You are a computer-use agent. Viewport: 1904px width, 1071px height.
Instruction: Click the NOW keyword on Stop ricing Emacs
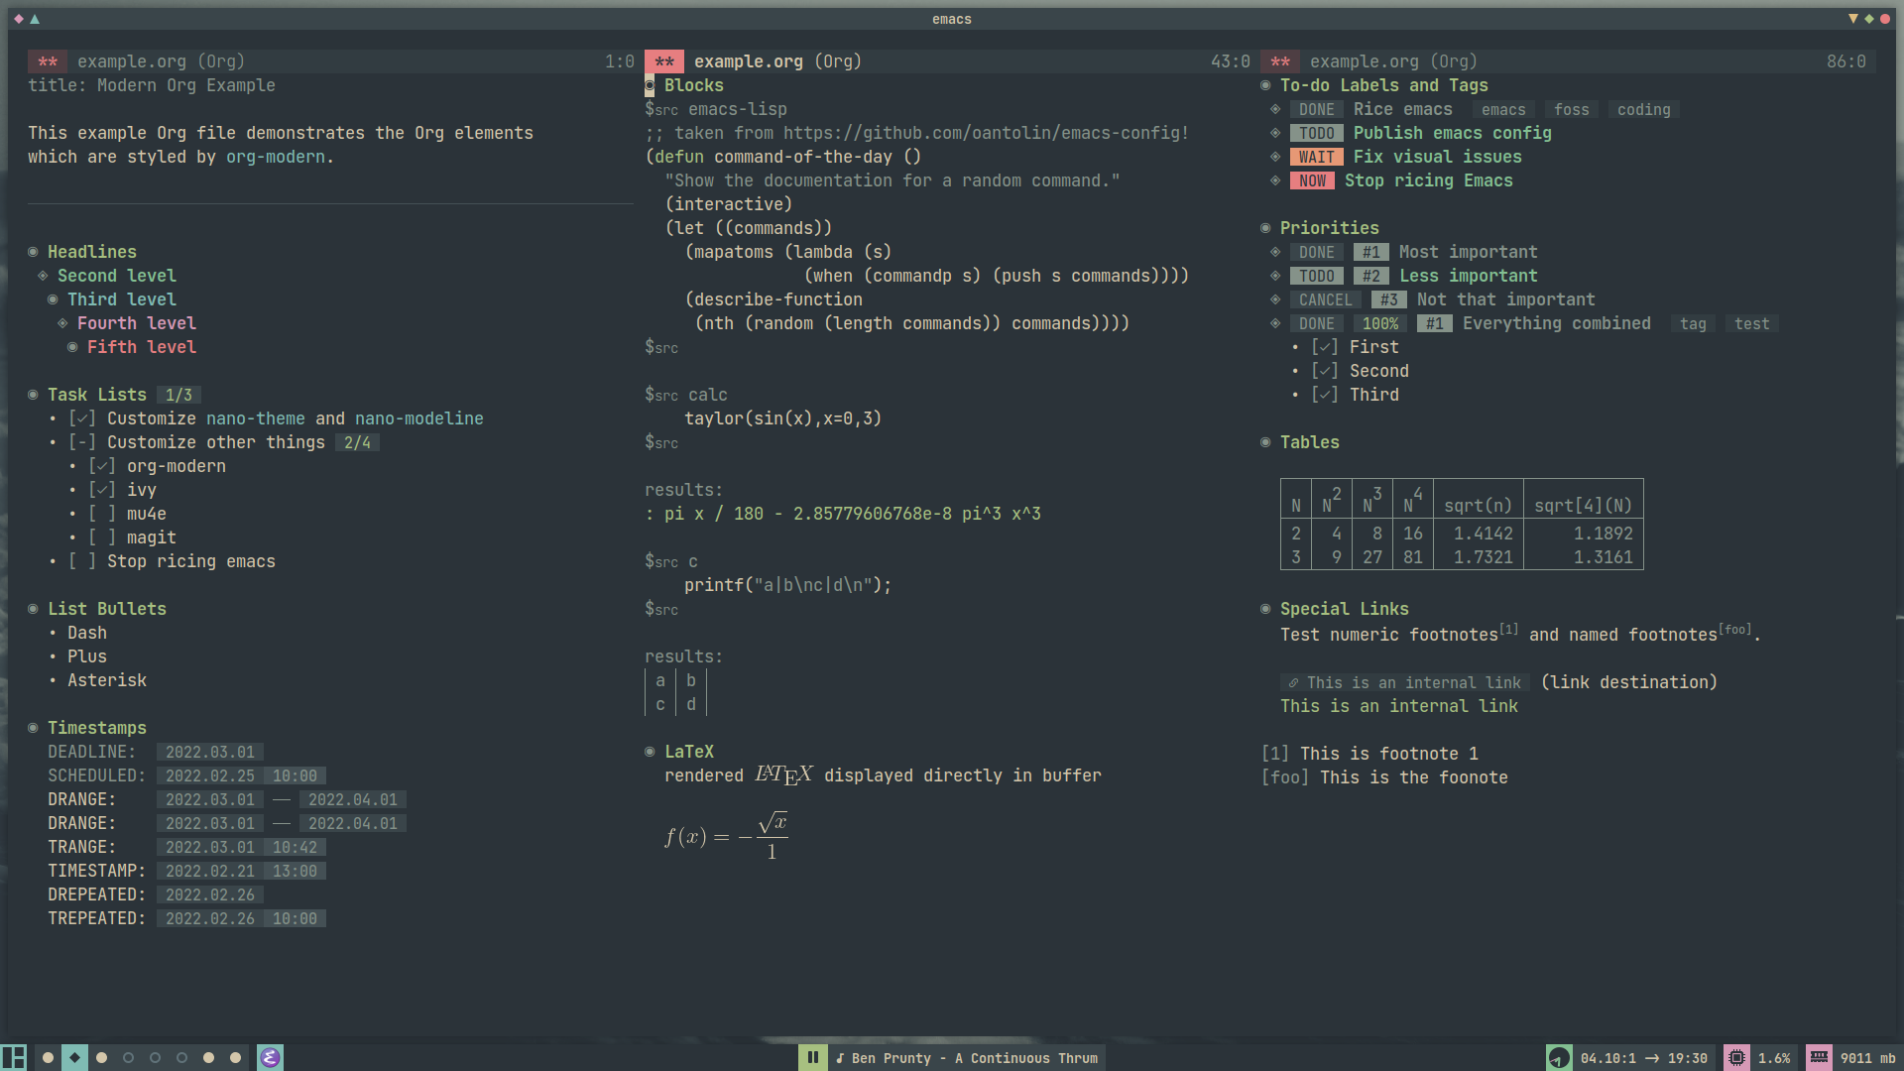coord(1312,180)
